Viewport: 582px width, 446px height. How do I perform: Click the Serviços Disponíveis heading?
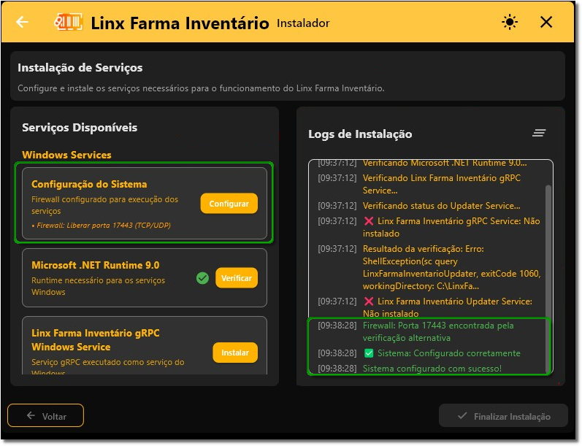coord(80,128)
